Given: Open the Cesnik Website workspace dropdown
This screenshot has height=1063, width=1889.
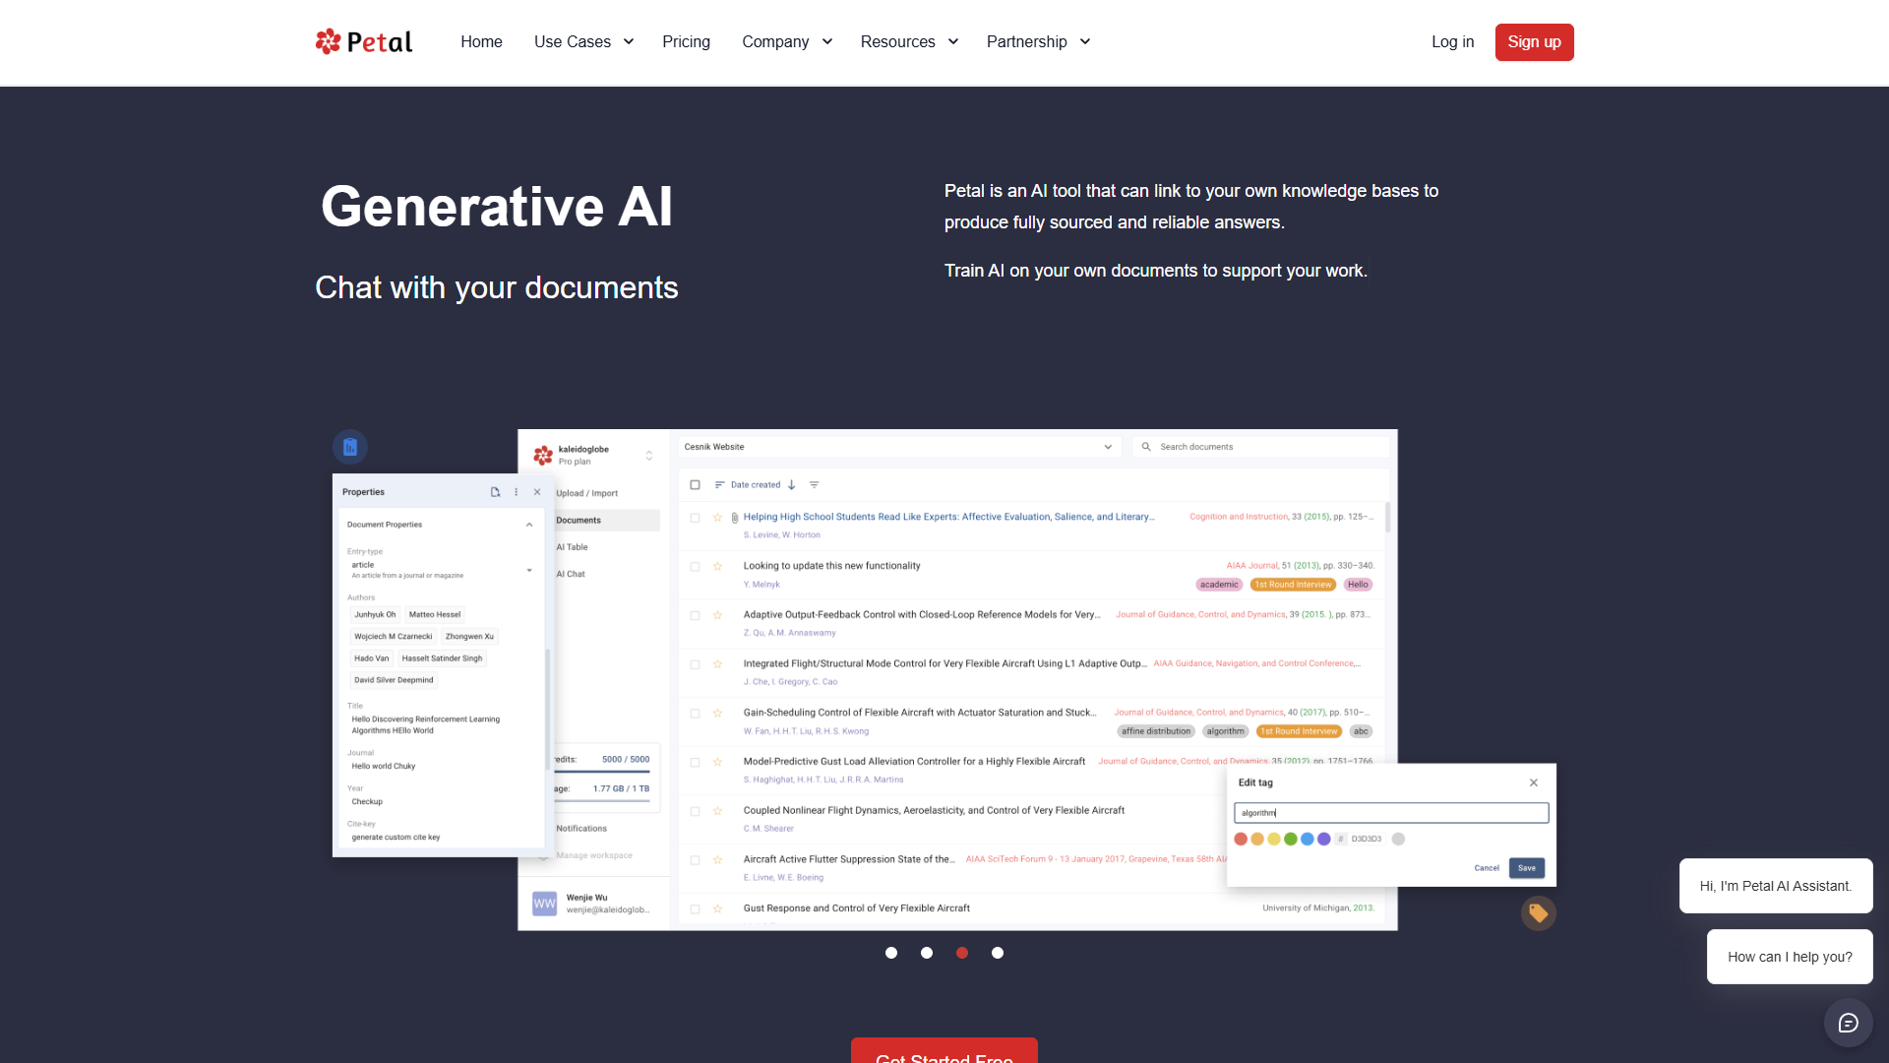Looking at the screenshot, I should [x=1108, y=446].
